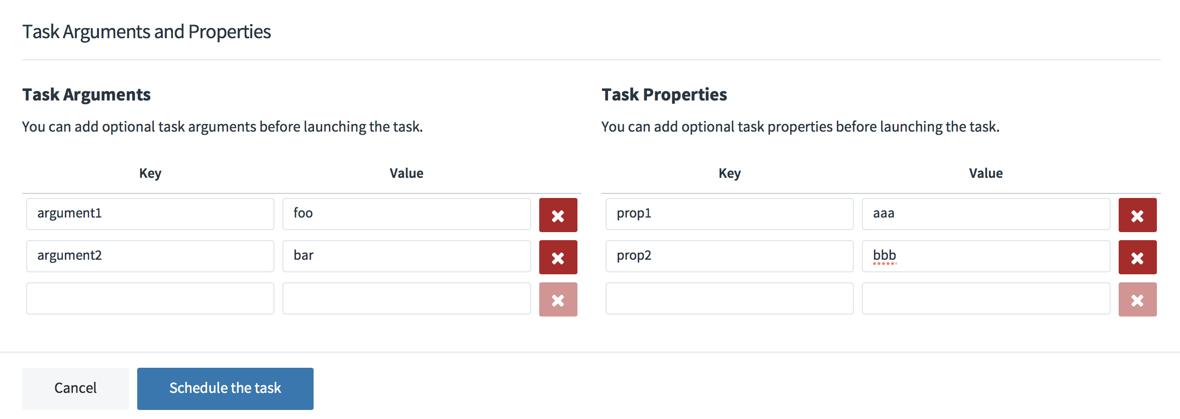Image resolution: width=1180 pixels, height=419 pixels.
Task: Click the empty argument key field
Action: coord(150,298)
